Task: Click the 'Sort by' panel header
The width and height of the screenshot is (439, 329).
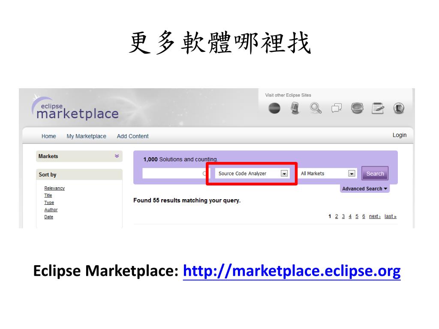Action: 79,175
